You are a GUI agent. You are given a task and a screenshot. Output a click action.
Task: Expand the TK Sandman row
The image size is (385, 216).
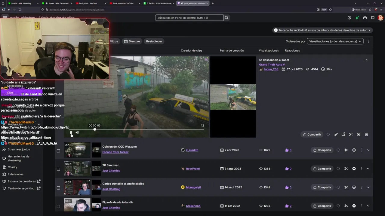pyautogui.click(x=368, y=169)
